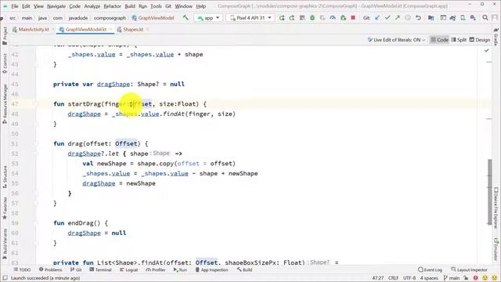Image resolution: width=501 pixels, height=282 pixels.
Task: Open the Build Variants sidebar tab
Action: click(5, 244)
